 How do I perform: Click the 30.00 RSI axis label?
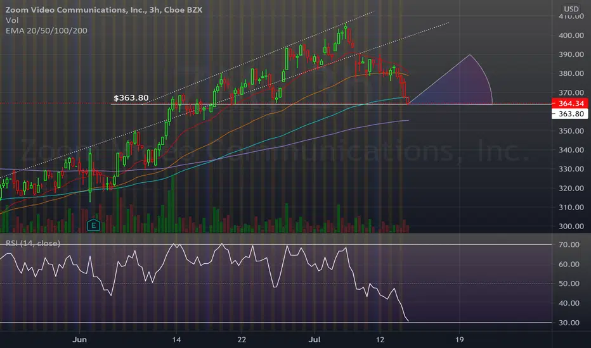coord(569,323)
